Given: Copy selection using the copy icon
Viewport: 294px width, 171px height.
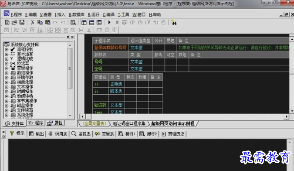Looking at the screenshot, I should tap(40, 22).
